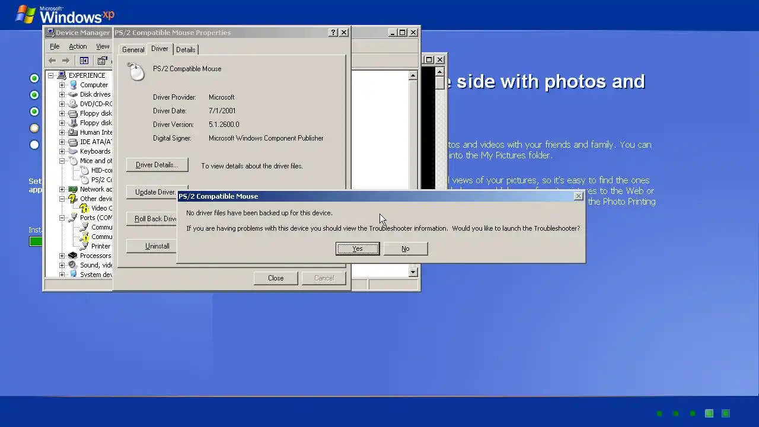Click the Device Manager title bar icon
759x427 pixels.
point(50,33)
